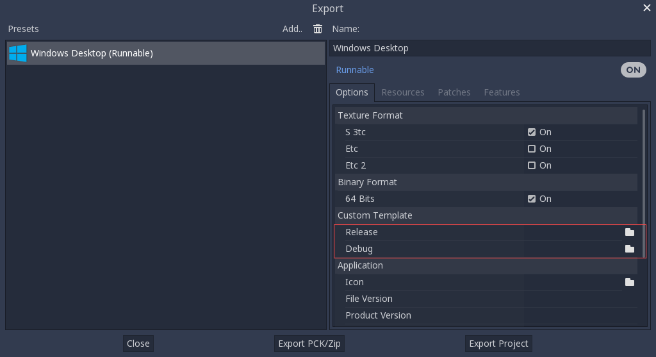Enable the Etc 2 texture format
Viewport: 656px width, 357px height.
click(x=532, y=165)
